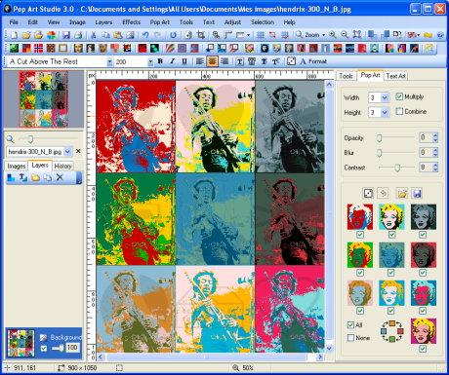Click the zoom in magnifier with plus
The height and width of the screenshot is (375, 449).
333,35
